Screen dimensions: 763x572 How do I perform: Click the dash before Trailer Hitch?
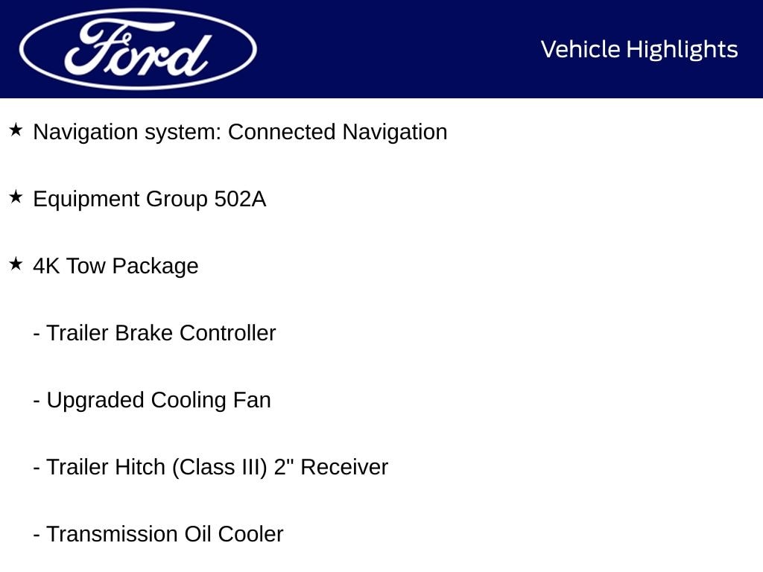point(37,468)
